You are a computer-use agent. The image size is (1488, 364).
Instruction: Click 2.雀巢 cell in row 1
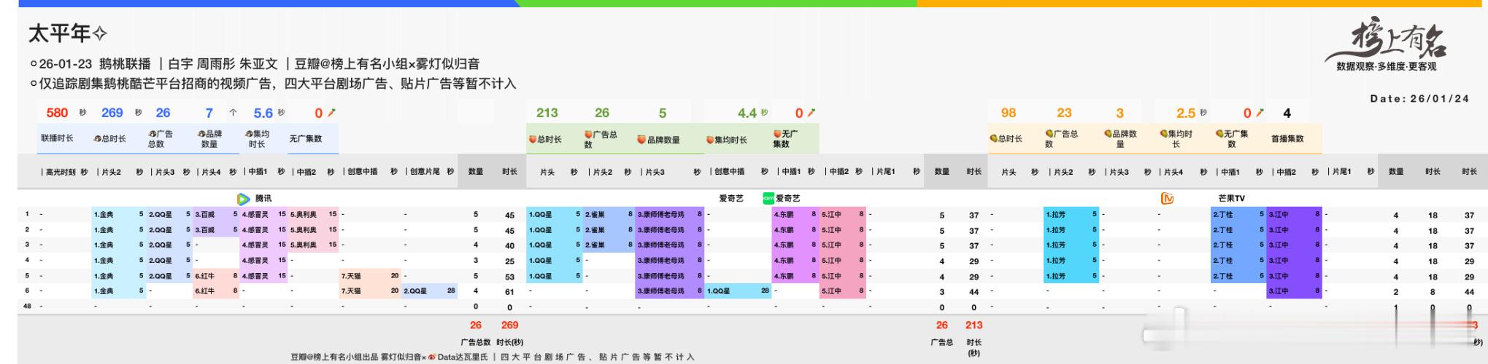coord(609,215)
